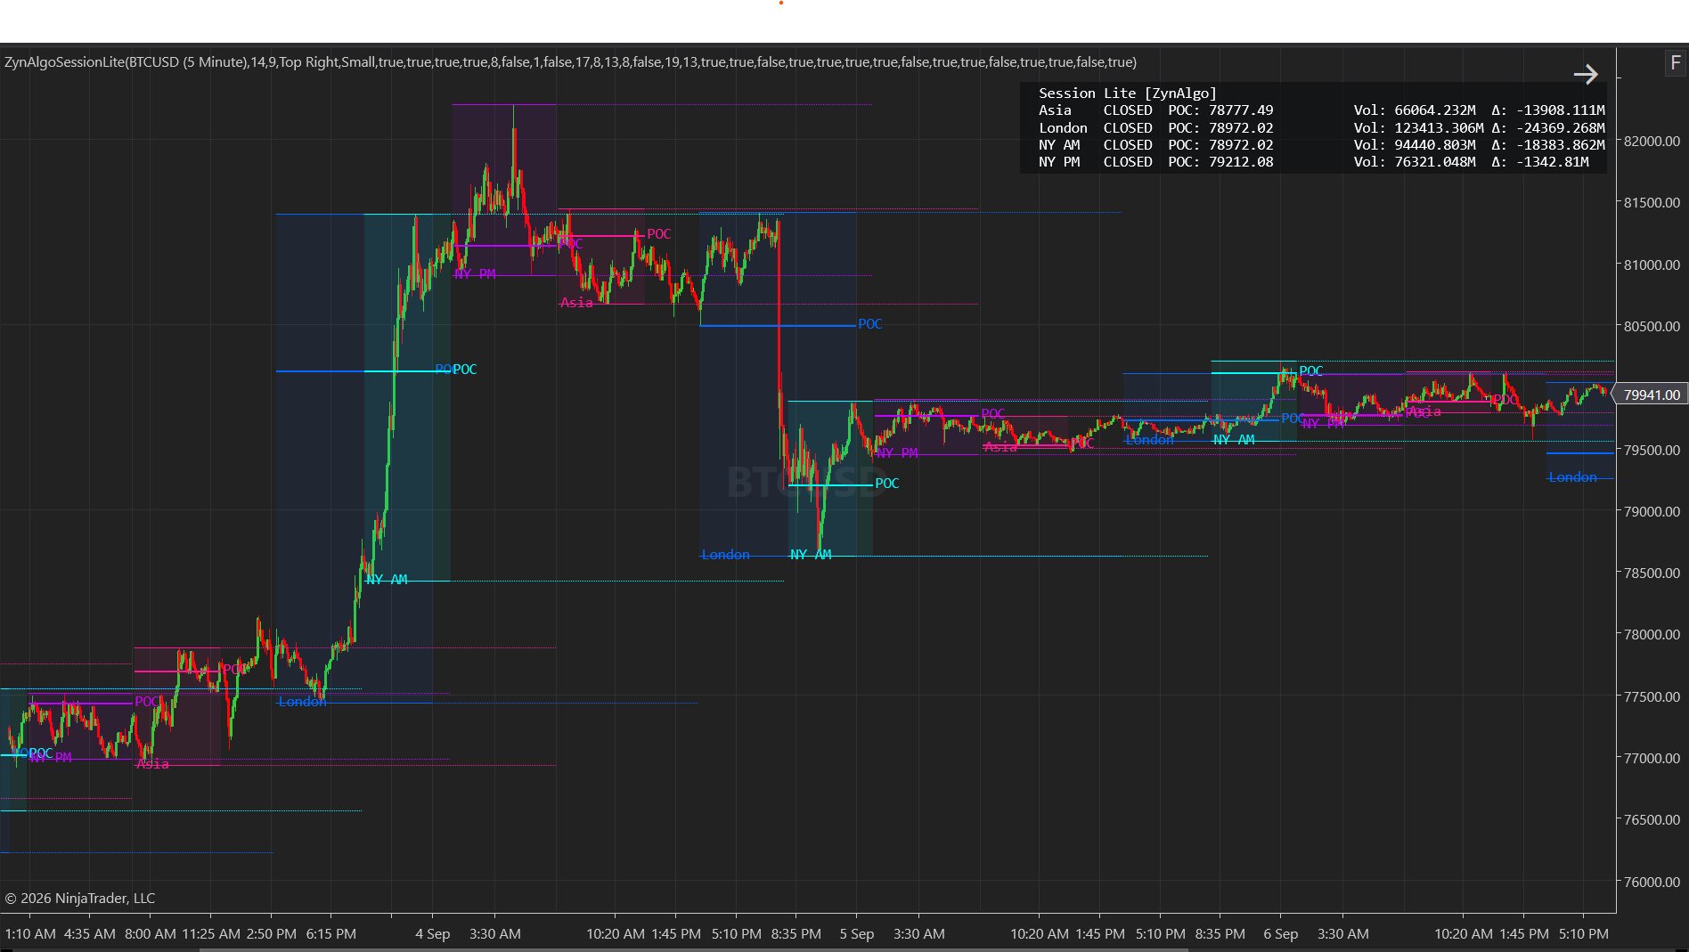Click the 78000.00 price axis label
The width and height of the screenshot is (1689, 952).
[1652, 635]
